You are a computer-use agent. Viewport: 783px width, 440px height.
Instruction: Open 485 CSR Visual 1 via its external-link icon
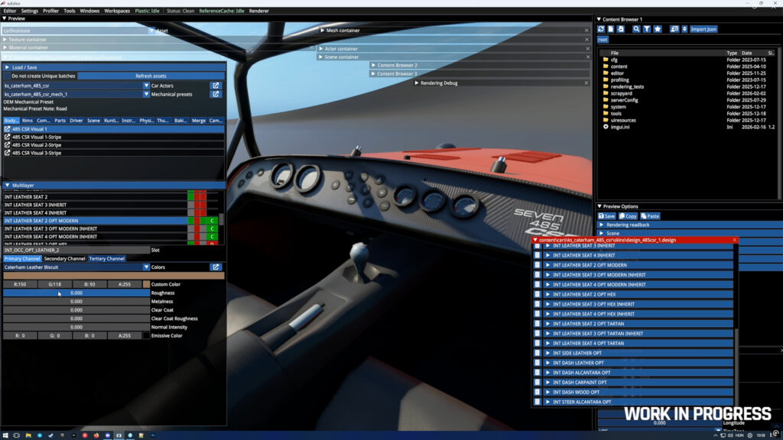coord(8,129)
